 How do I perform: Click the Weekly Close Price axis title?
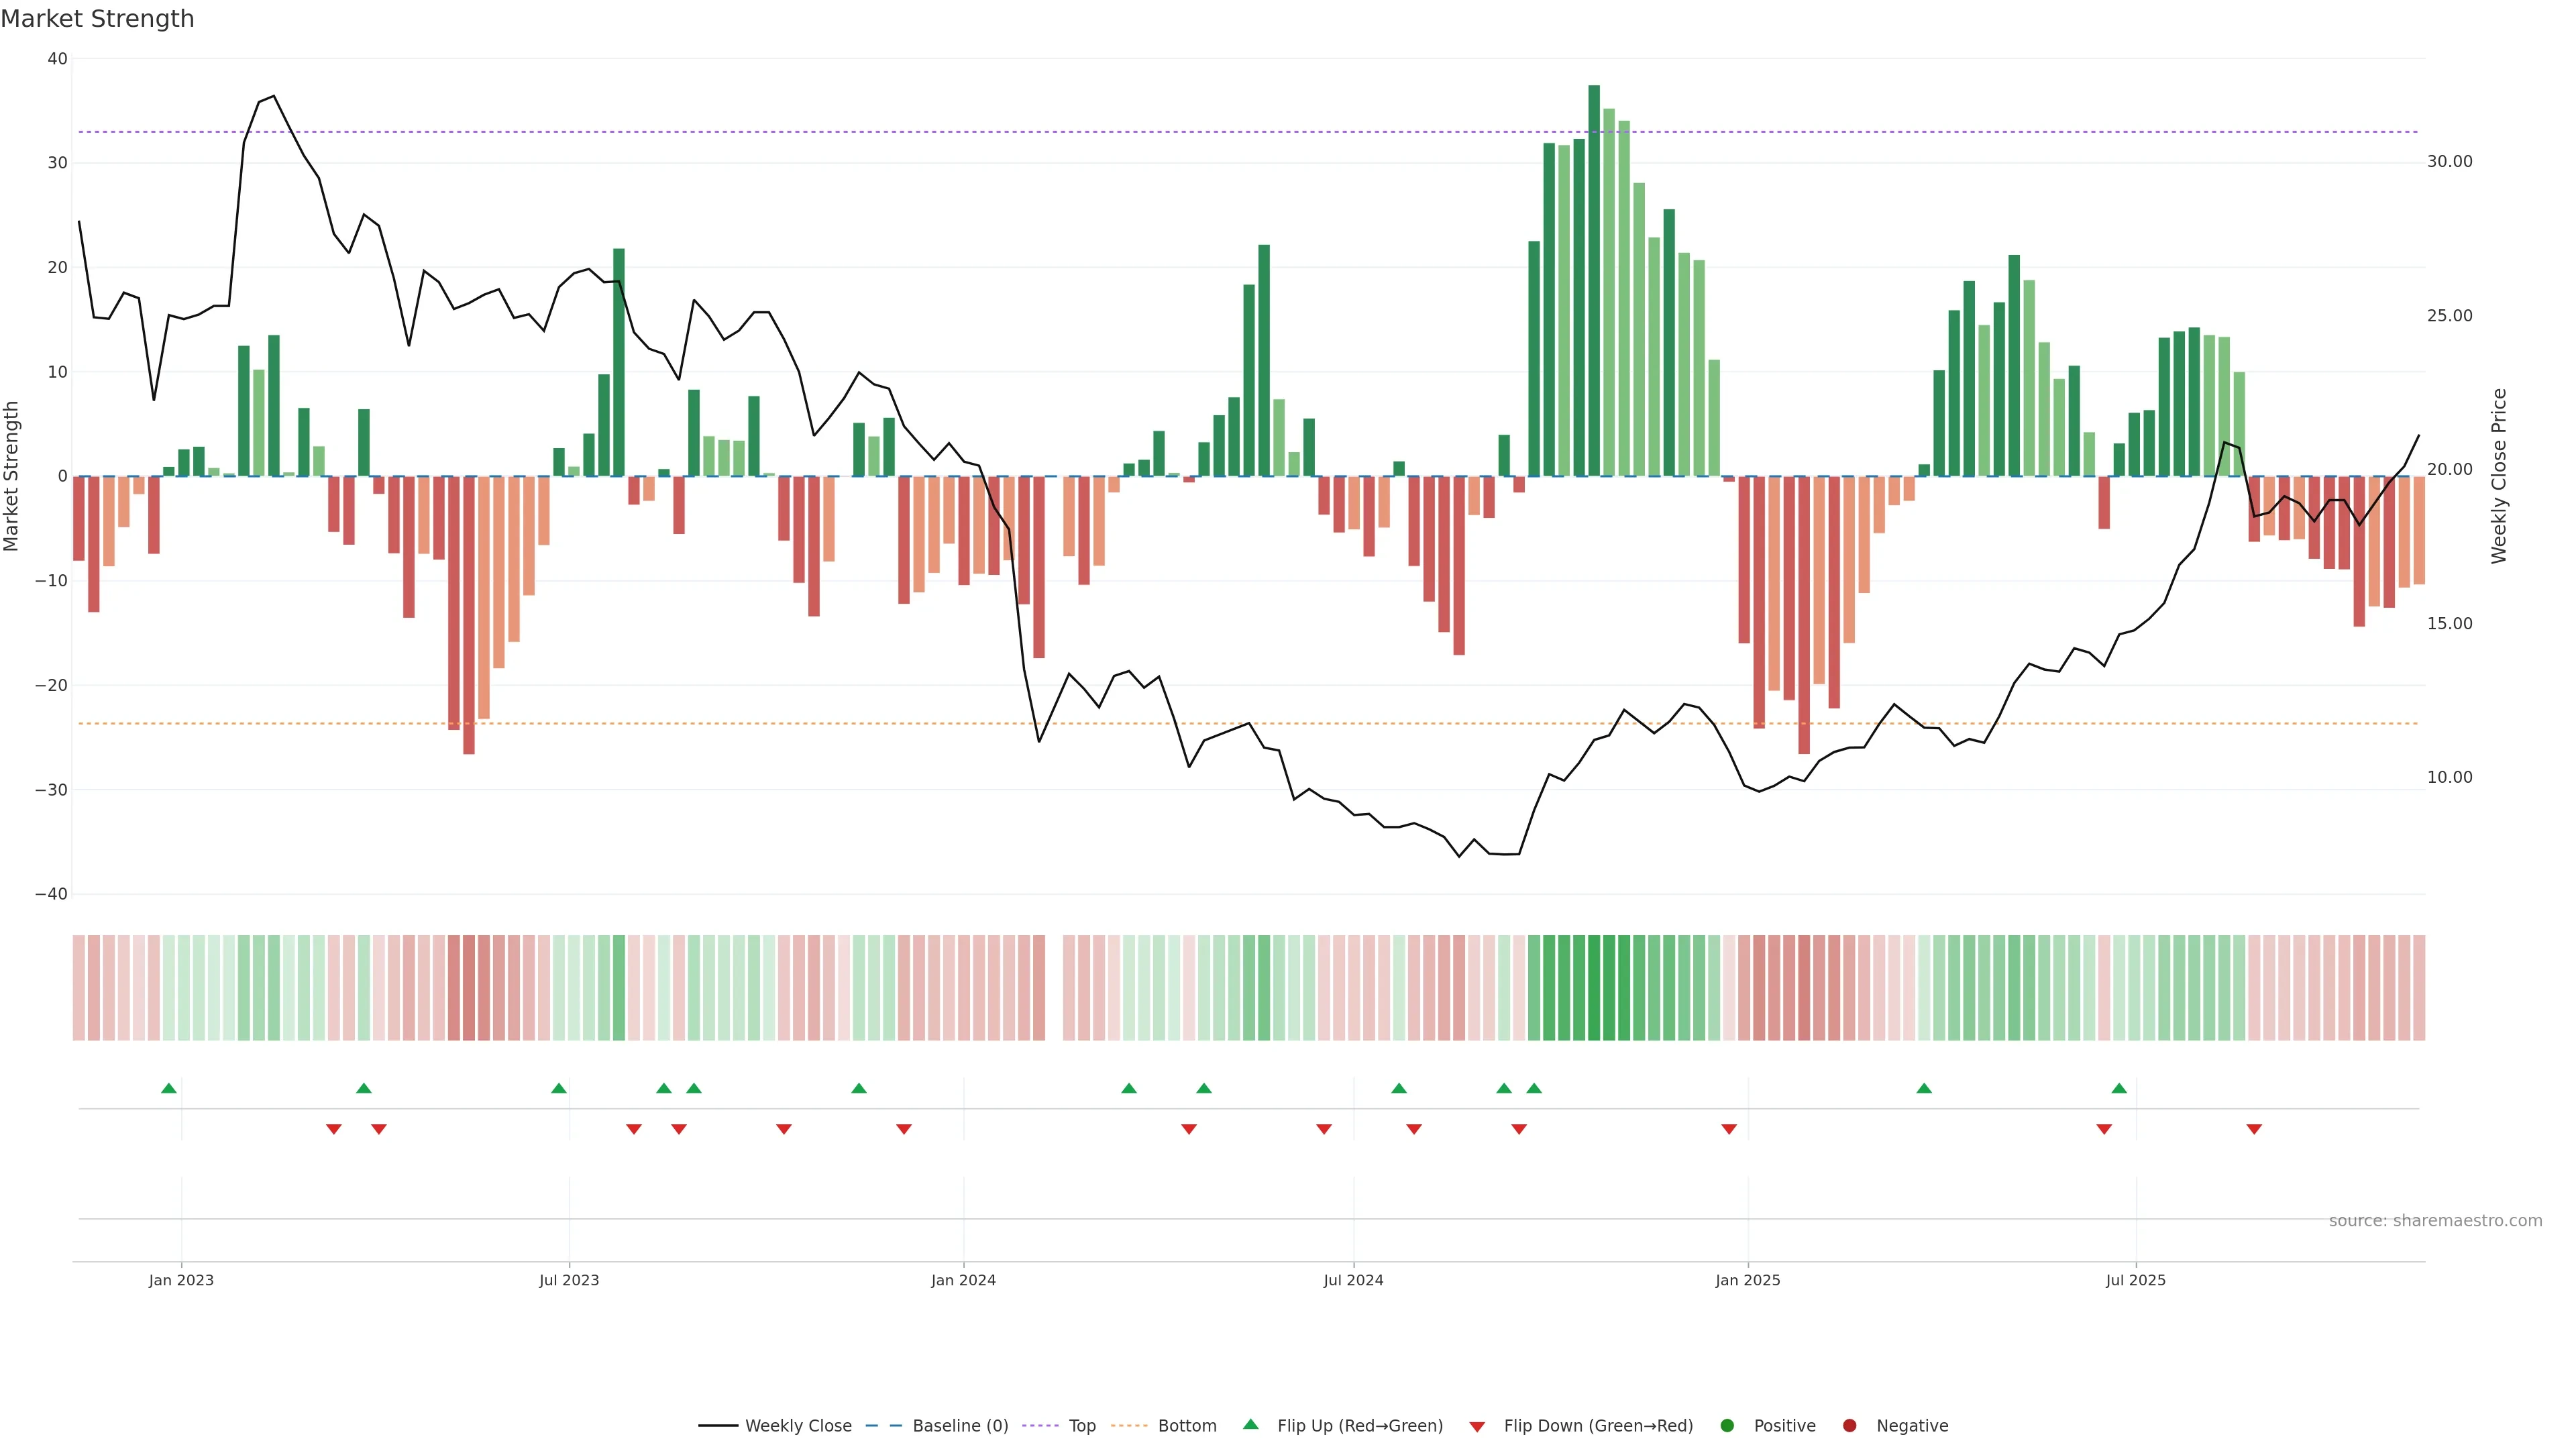[x=2499, y=476]
